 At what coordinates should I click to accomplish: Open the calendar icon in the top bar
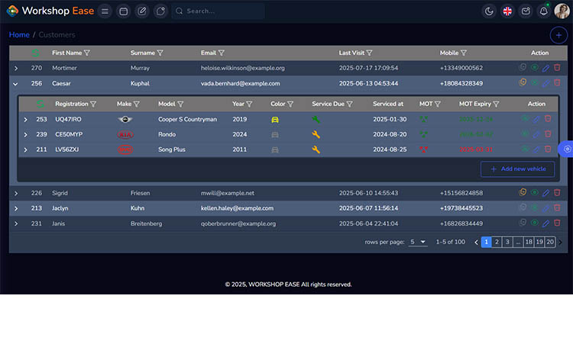point(124,11)
